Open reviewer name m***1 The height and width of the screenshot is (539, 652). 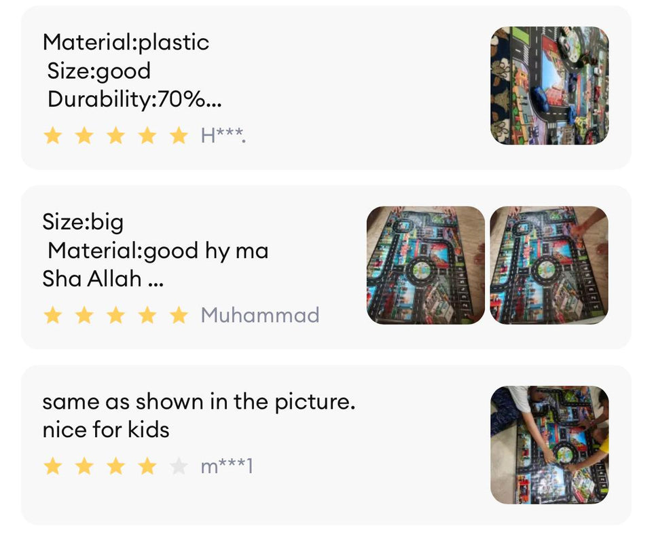pyautogui.click(x=227, y=466)
